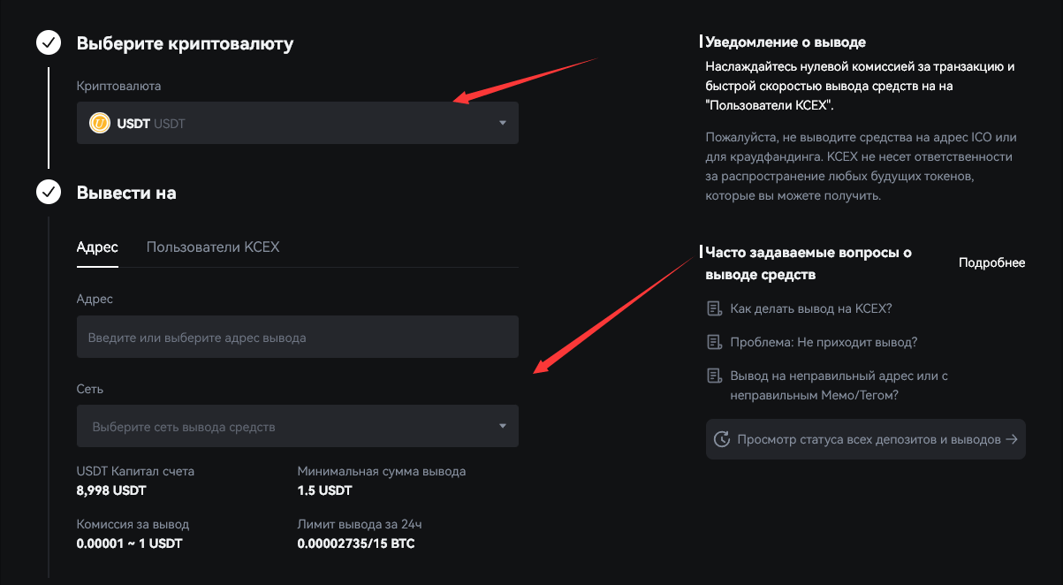Click document icon next to Вывод на неправильный адрес
The width and height of the screenshot is (1063, 585).
[714, 376]
